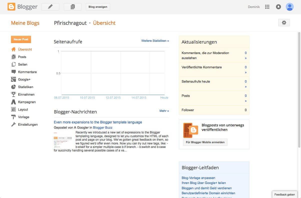This screenshot has width=301, height=198.
Task: Open the Vorlage template icon in sidebar
Action: click(x=13, y=117)
